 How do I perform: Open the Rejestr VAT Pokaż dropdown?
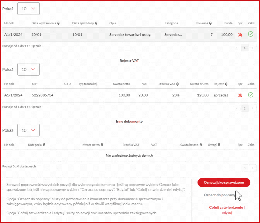click(28, 69)
